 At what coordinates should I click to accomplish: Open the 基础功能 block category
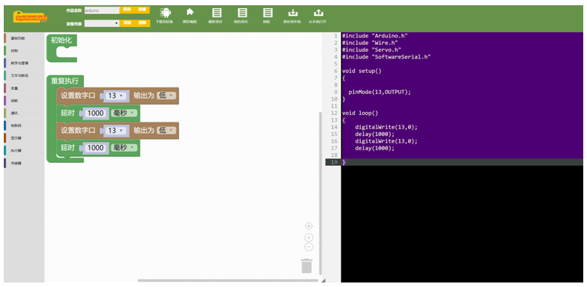(x=24, y=38)
